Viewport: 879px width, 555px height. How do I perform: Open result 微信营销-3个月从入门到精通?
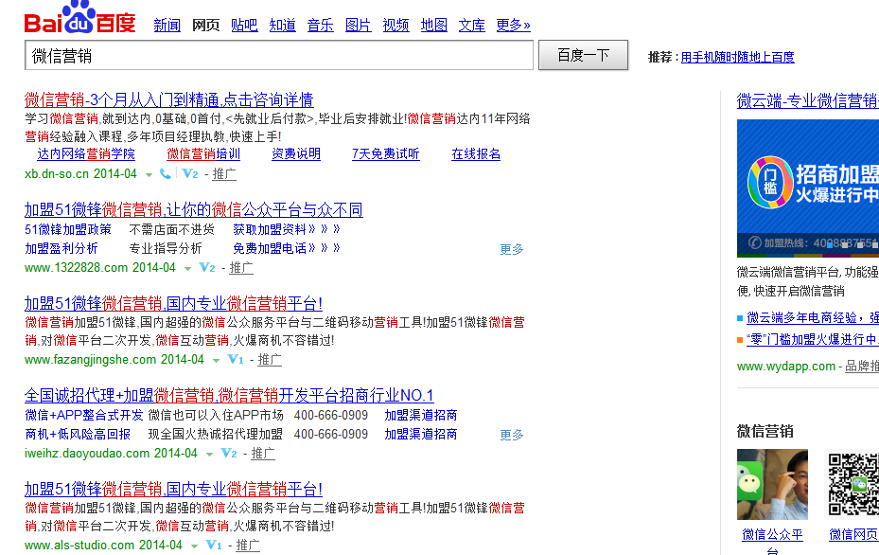[x=168, y=99]
